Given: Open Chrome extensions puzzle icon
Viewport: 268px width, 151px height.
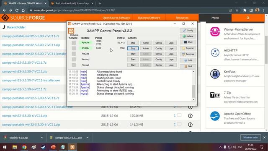Looking at the screenshot, I should click(245, 10).
